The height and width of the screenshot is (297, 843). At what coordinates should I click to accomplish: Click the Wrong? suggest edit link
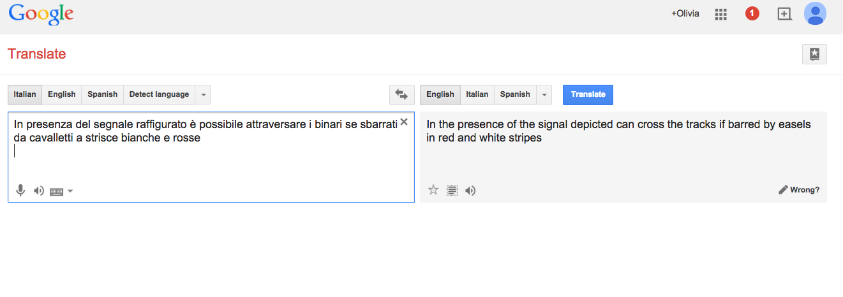(x=799, y=190)
